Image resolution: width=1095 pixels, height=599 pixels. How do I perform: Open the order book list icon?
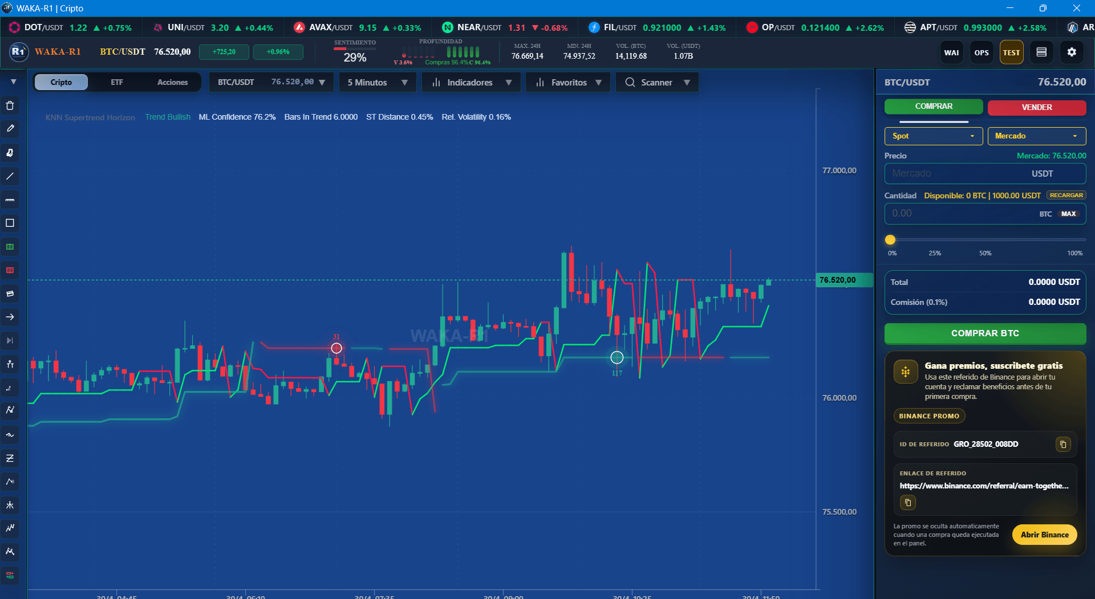click(1041, 52)
